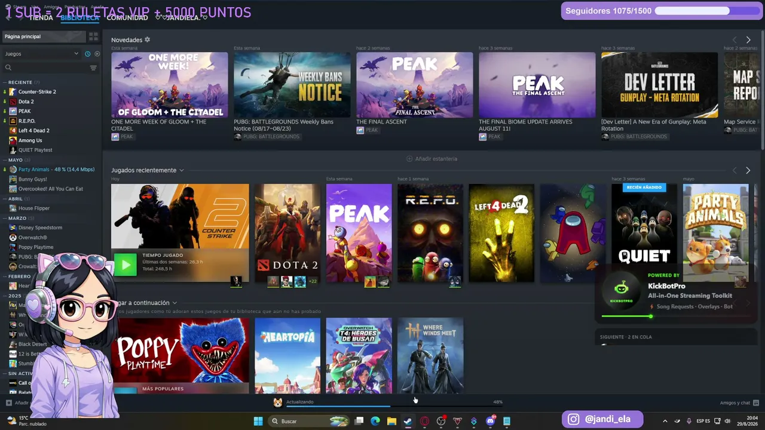Click the volume icon in system tray
765x430 pixels.
(x=727, y=421)
